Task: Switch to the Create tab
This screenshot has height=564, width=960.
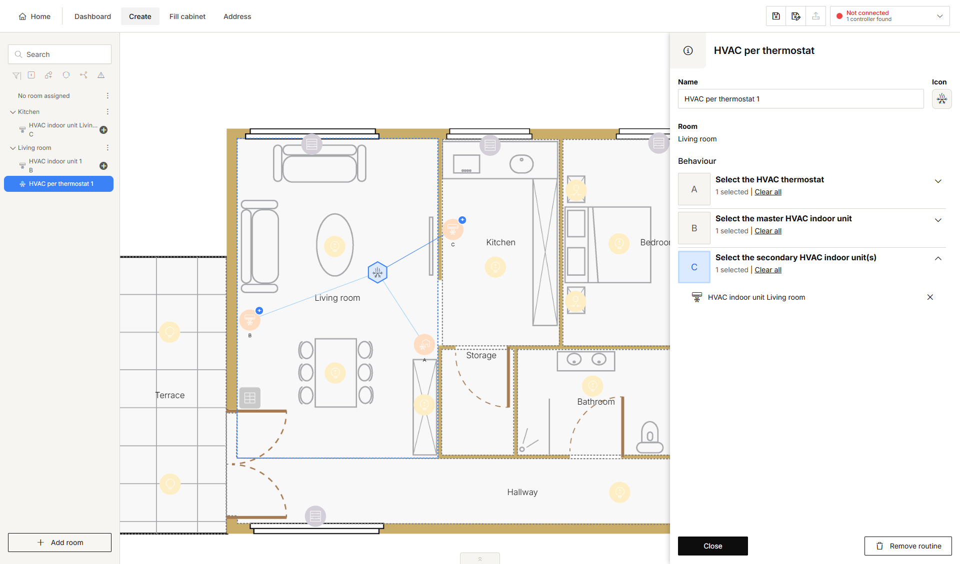Action: tap(140, 16)
